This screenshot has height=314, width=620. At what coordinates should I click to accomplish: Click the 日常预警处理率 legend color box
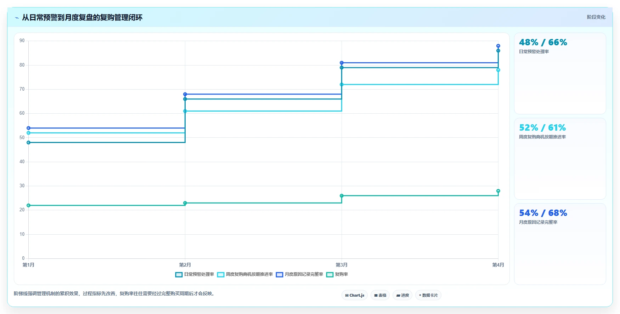point(179,275)
